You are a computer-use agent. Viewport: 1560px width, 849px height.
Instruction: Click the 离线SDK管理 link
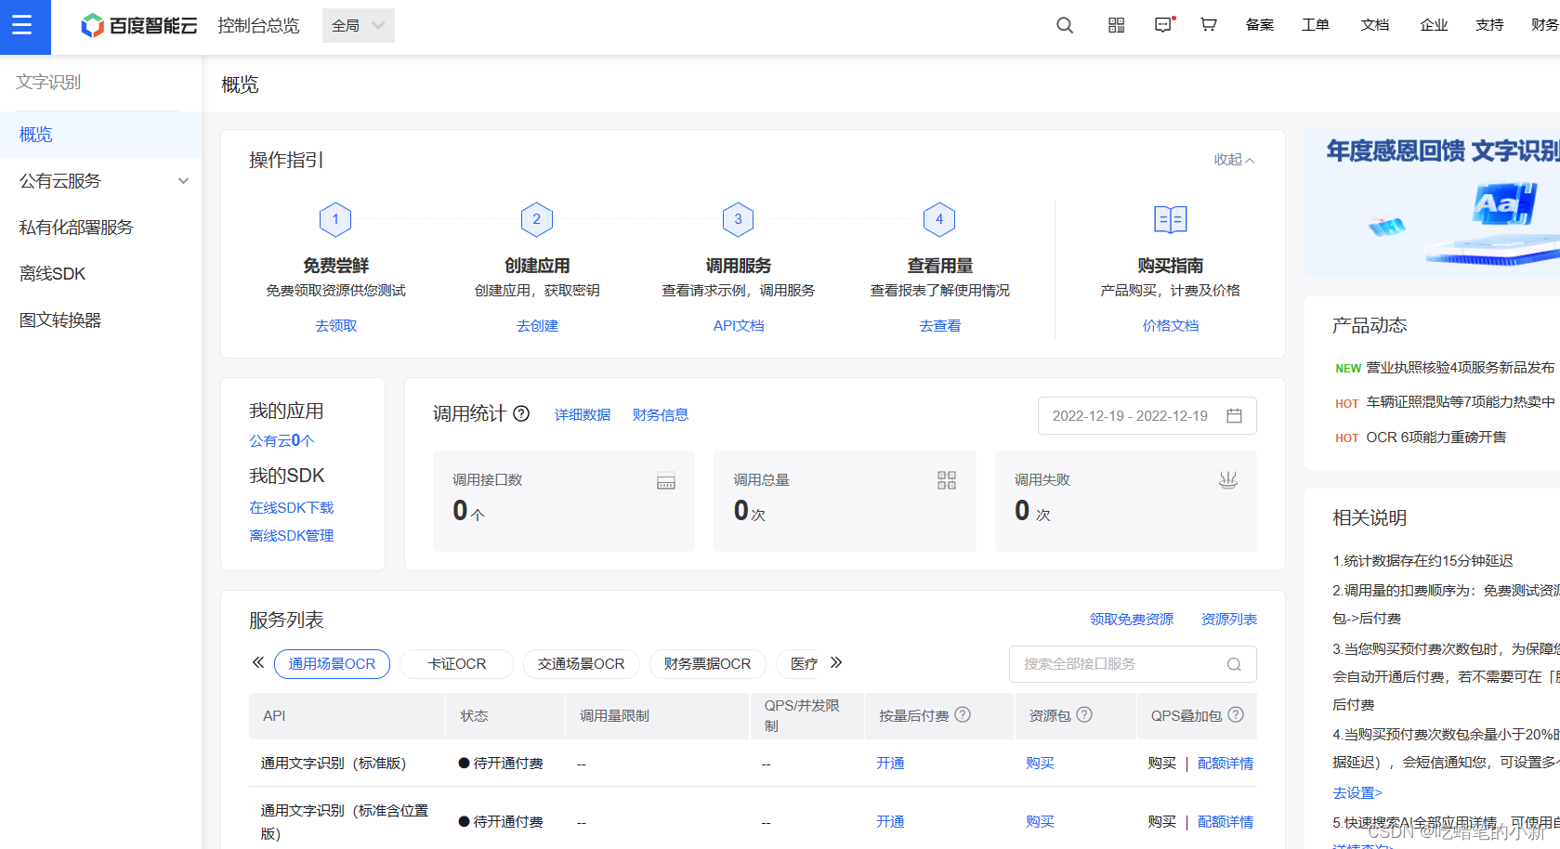pyautogui.click(x=292, y=536)
